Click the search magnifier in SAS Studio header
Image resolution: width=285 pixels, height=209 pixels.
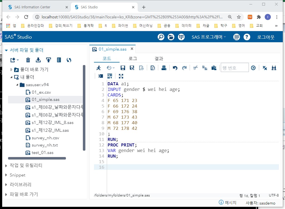(x=161, y=37)
